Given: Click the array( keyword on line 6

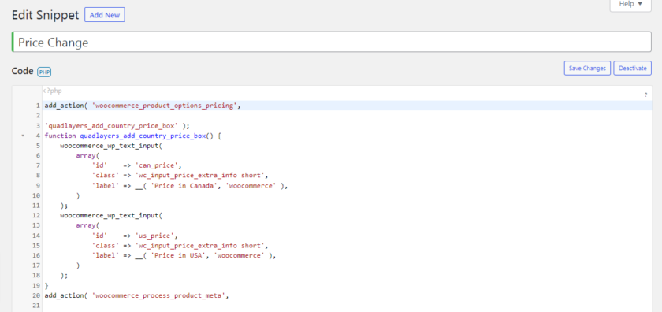Looking at the screenshot, I should pos(87,156).
